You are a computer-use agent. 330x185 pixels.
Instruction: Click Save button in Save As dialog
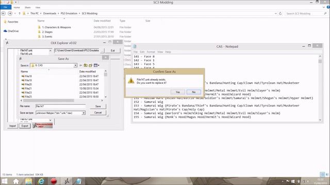(98, 106)
